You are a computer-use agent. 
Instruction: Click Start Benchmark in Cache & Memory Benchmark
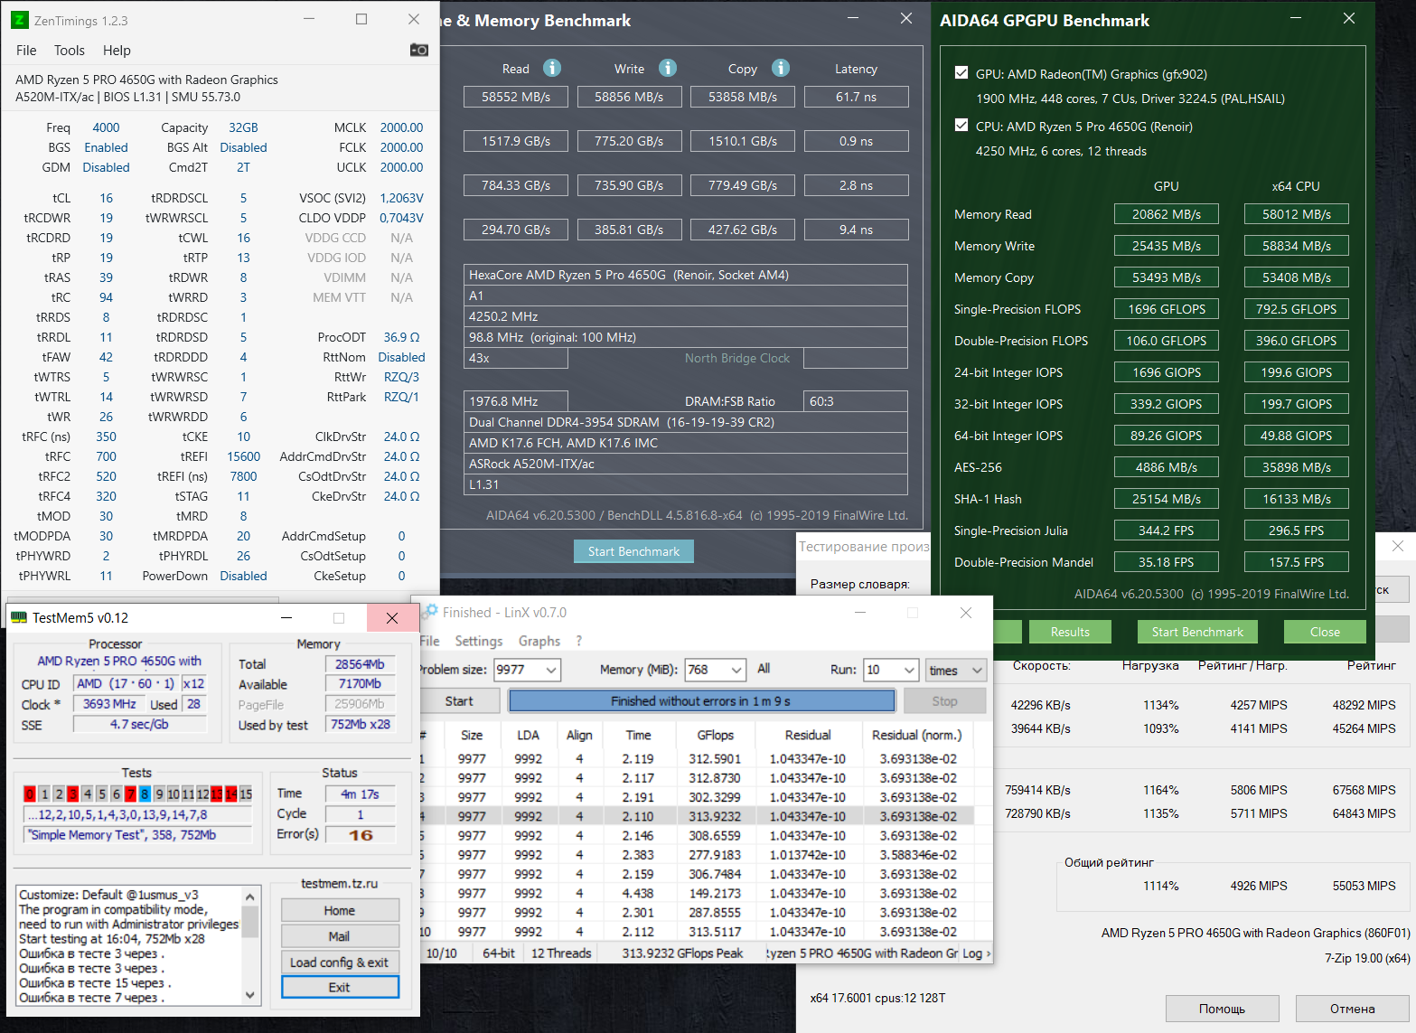point(633,551)
